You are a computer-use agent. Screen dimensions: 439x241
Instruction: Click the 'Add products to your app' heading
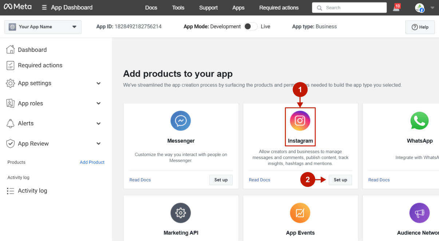(x=178, y=74)
